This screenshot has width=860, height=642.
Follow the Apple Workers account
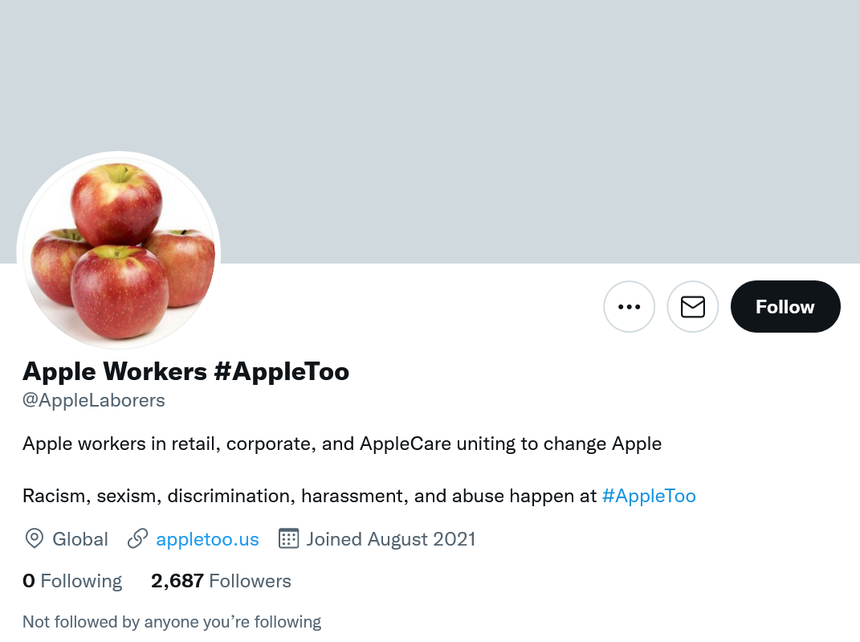(x=785, y=307)
